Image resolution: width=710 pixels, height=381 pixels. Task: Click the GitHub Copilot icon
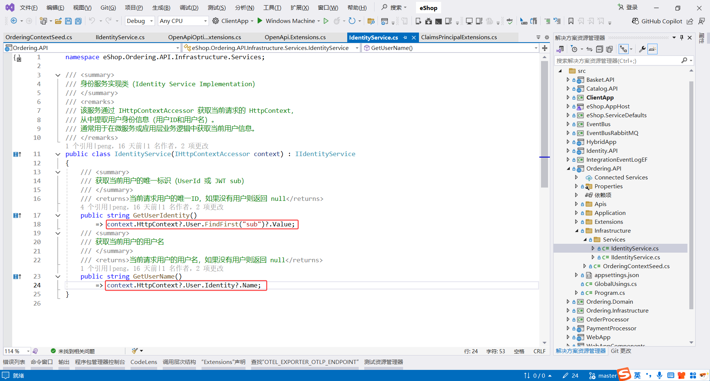(635, 21)
